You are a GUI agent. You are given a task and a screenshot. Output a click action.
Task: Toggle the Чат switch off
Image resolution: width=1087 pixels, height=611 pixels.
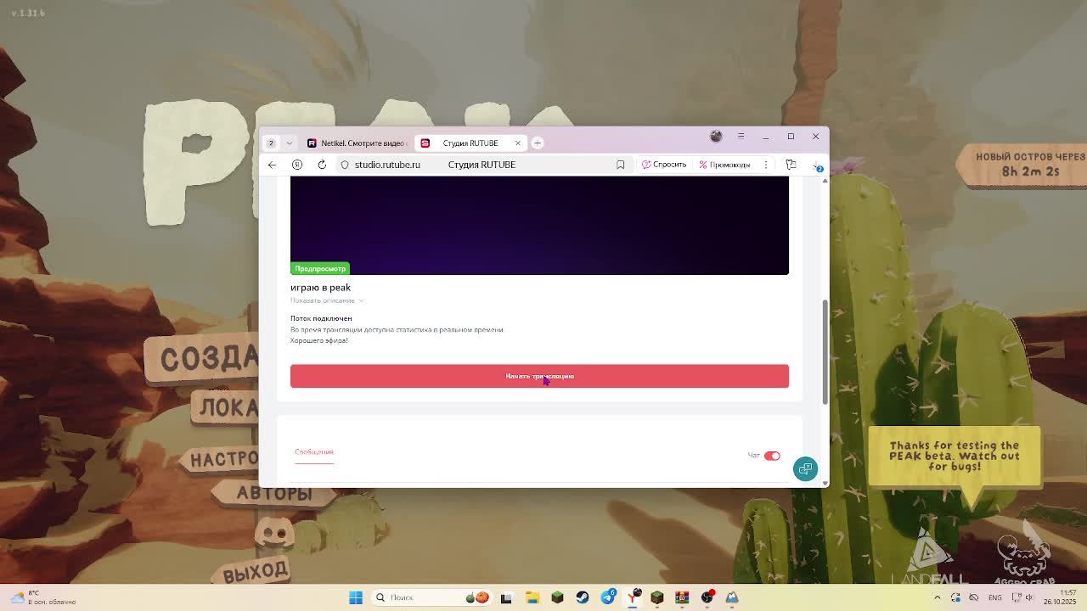772,456
